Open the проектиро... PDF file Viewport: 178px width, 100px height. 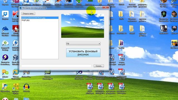point(111,88)
